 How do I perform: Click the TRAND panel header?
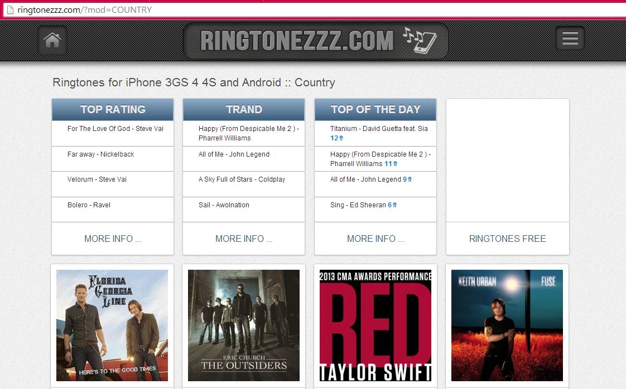244,109
